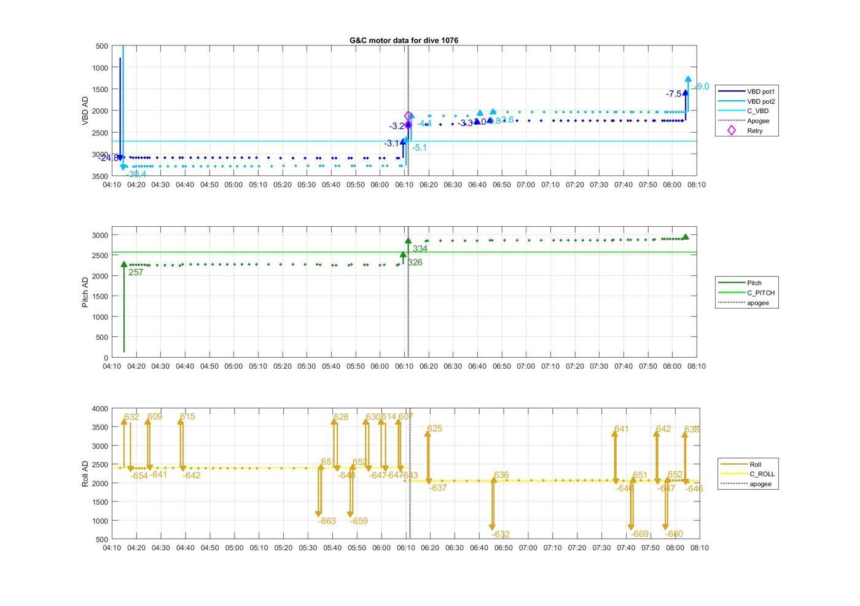Screen dimensions: 860x606
Task: Click 'Apogee' entry in the VBD legend
Action: (x=743, y=121)
